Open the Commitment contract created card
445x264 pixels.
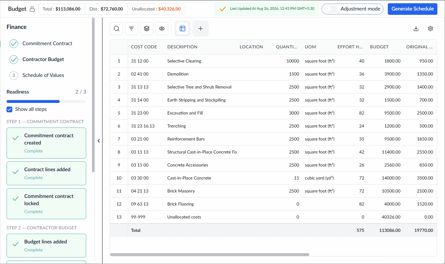click(46, 143)
